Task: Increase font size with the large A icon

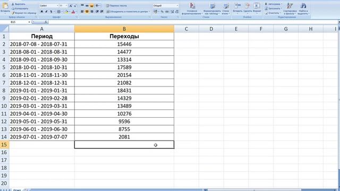Action: [71, 6]
